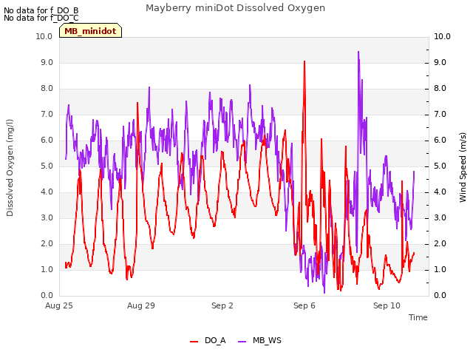This screenshot has height=355, width=473.
Task: Click the right axis 3.0 tick label
Action: coord(440,218)
